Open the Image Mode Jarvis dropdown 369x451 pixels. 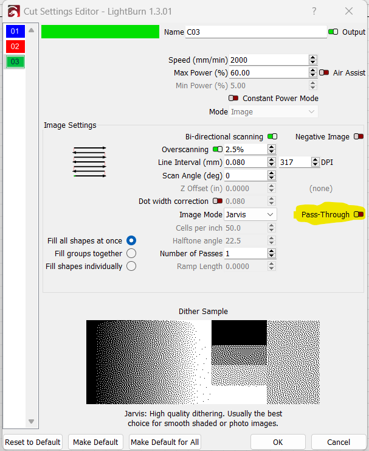pyautogui.click(x=250, y=215)
